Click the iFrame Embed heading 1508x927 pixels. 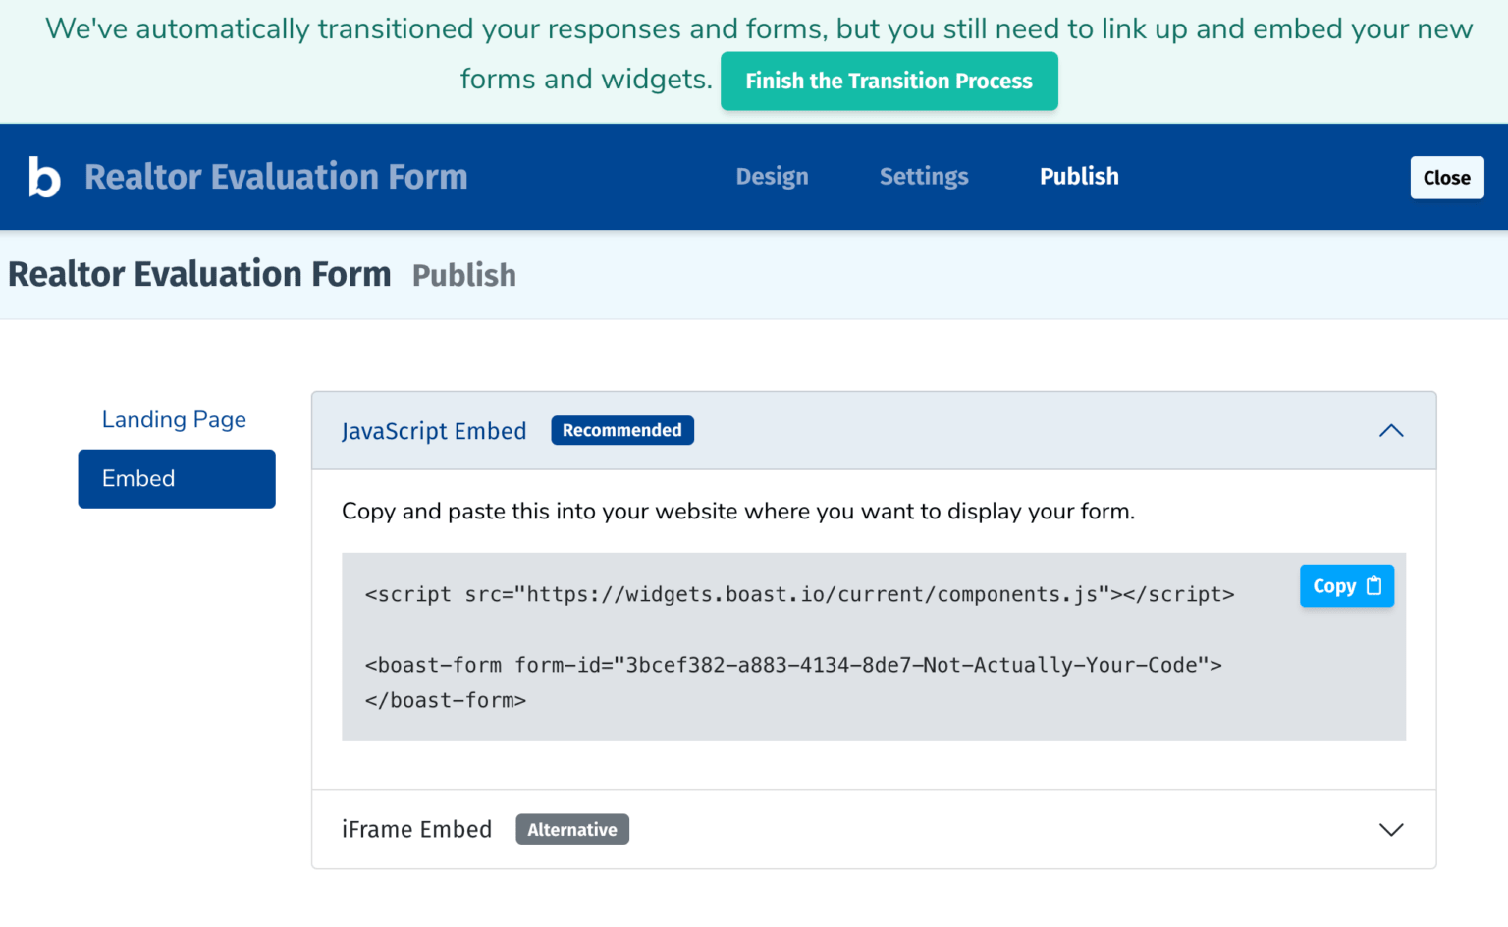tap(416, 830)
